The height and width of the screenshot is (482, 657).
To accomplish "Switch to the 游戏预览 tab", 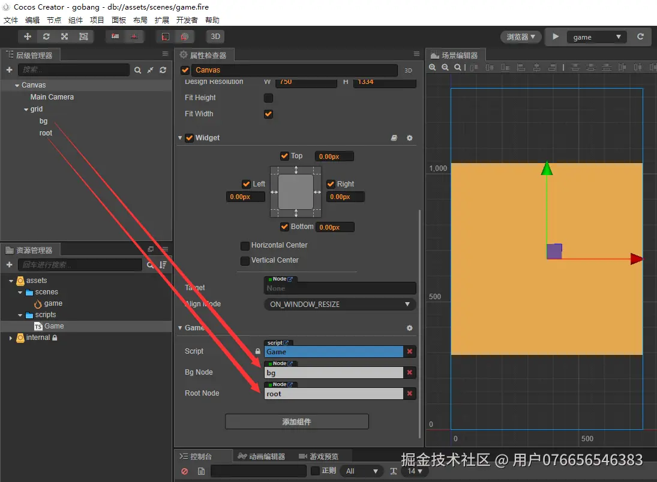I will click(x=319, y=456).
